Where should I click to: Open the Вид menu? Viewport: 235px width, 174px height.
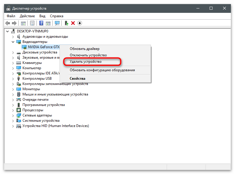point(42,16)
